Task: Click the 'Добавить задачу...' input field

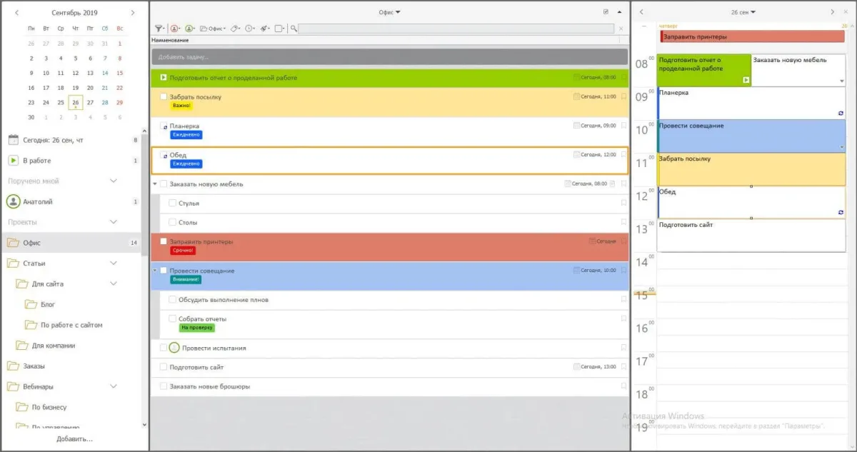Action: click(x=389, y=56)
